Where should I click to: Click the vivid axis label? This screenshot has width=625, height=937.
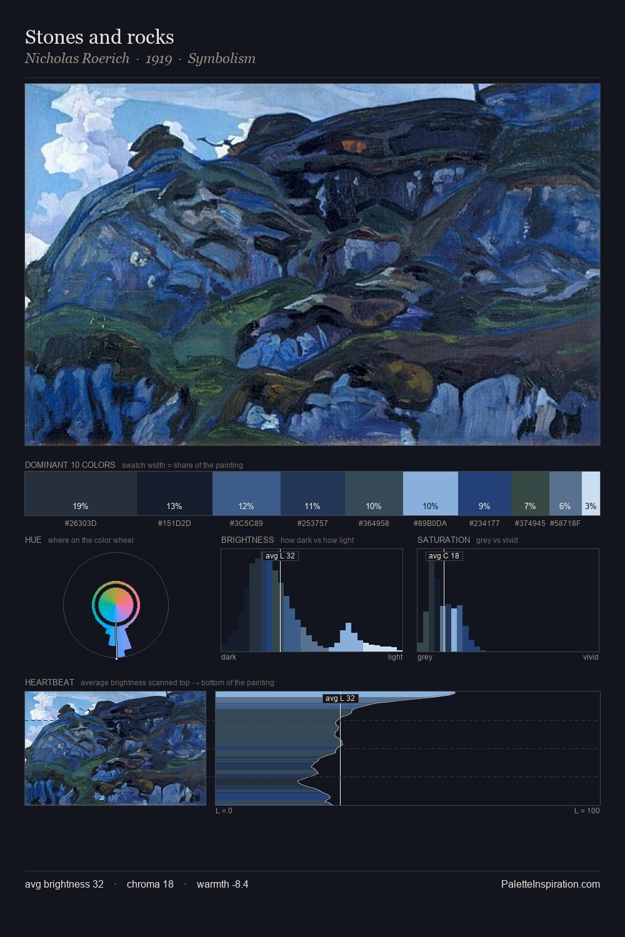click(x=591, y=657)
